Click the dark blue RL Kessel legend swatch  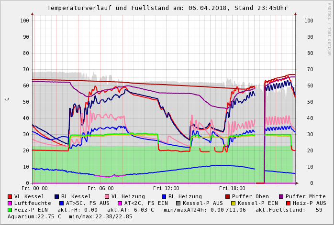[x=57, y=196]
